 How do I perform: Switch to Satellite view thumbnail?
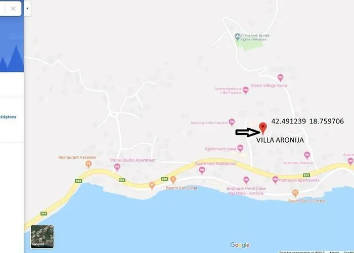tap(42, 236)
